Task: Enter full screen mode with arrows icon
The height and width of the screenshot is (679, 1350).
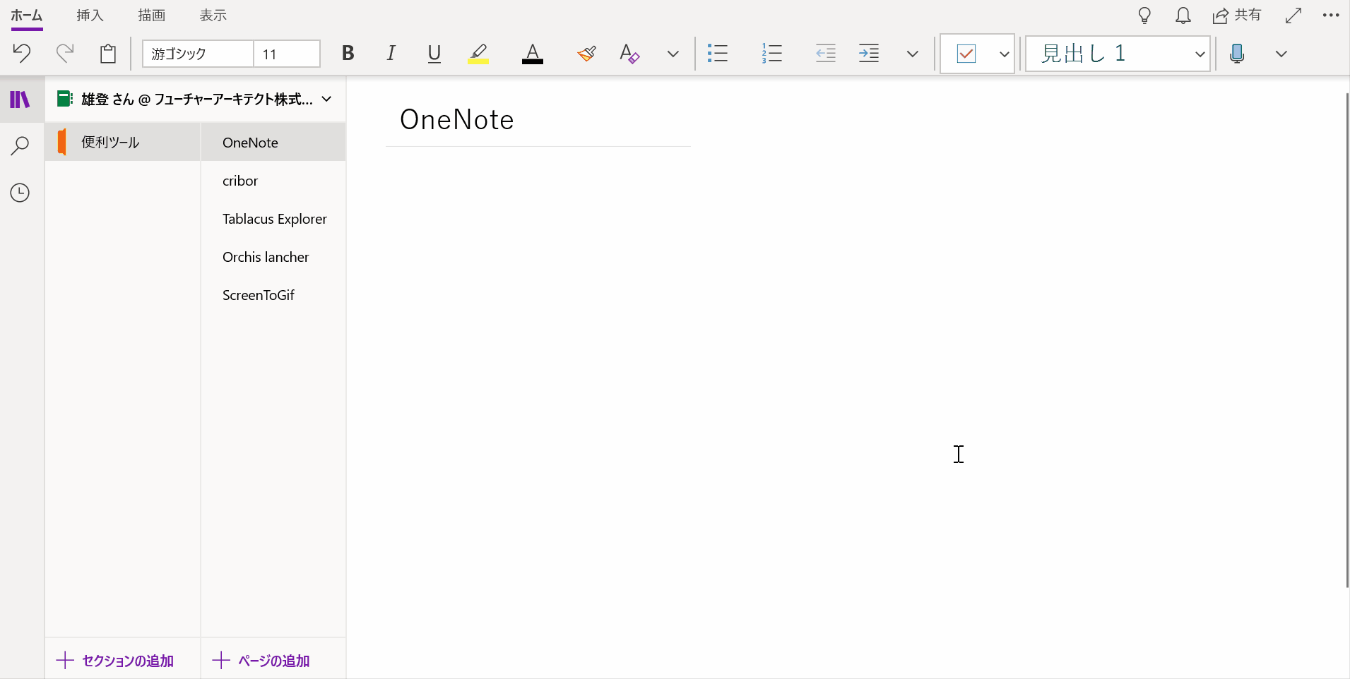Action: 1293,16
